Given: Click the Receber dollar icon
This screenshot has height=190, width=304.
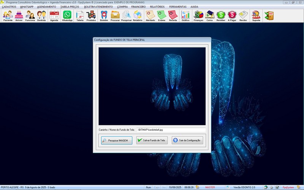Looking at the screenshot, I should (221, 16).
